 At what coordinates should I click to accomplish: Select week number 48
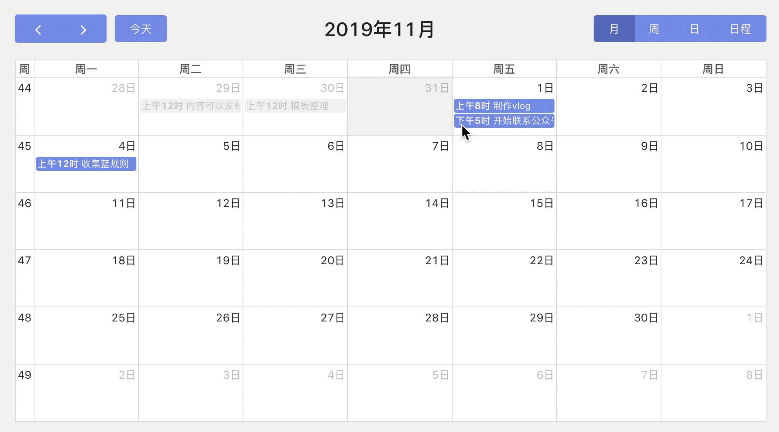[24, 318]
